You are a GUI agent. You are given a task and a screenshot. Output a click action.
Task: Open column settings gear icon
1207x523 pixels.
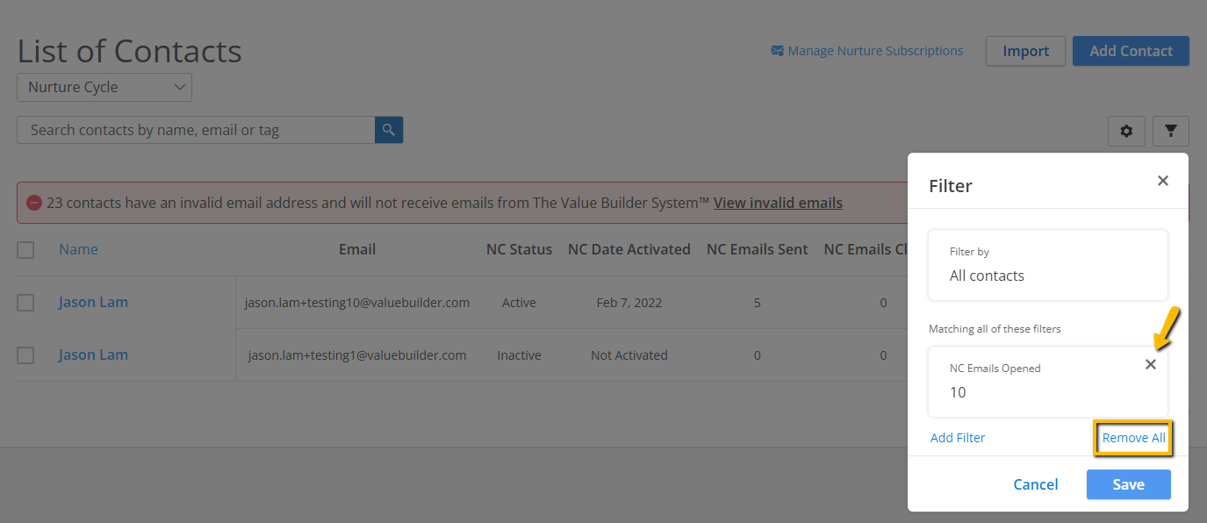point(1126,132)
